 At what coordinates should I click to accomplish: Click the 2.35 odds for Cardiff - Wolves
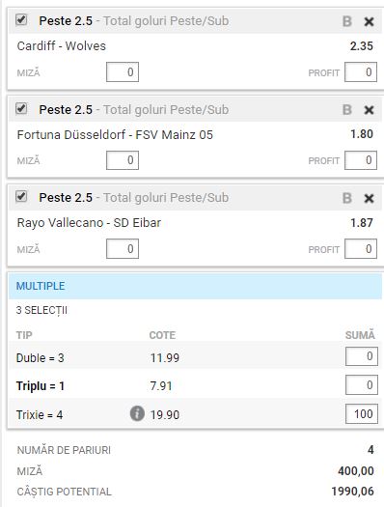[x=362, y=46]
